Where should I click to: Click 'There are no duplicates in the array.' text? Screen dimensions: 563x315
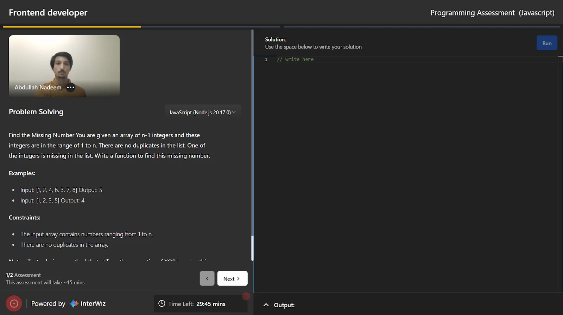coord(64,245)
